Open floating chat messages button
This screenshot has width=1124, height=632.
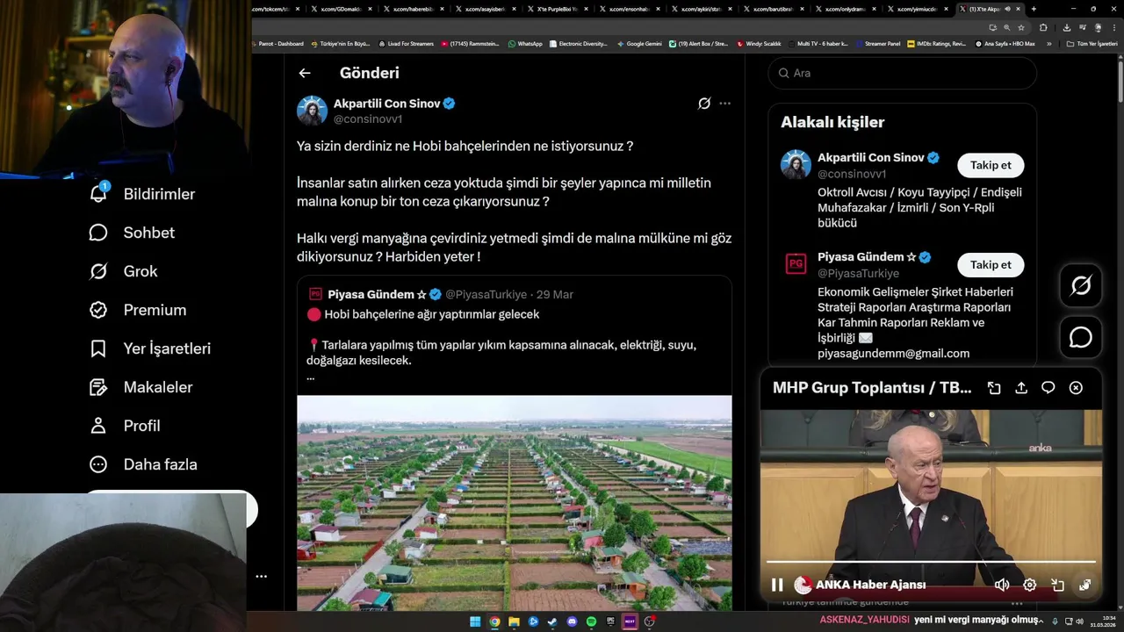(1081, 337)
